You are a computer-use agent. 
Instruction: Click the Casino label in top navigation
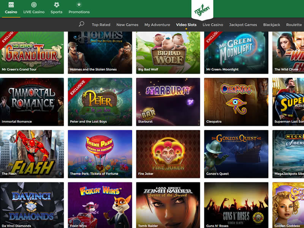pos(11,12)
